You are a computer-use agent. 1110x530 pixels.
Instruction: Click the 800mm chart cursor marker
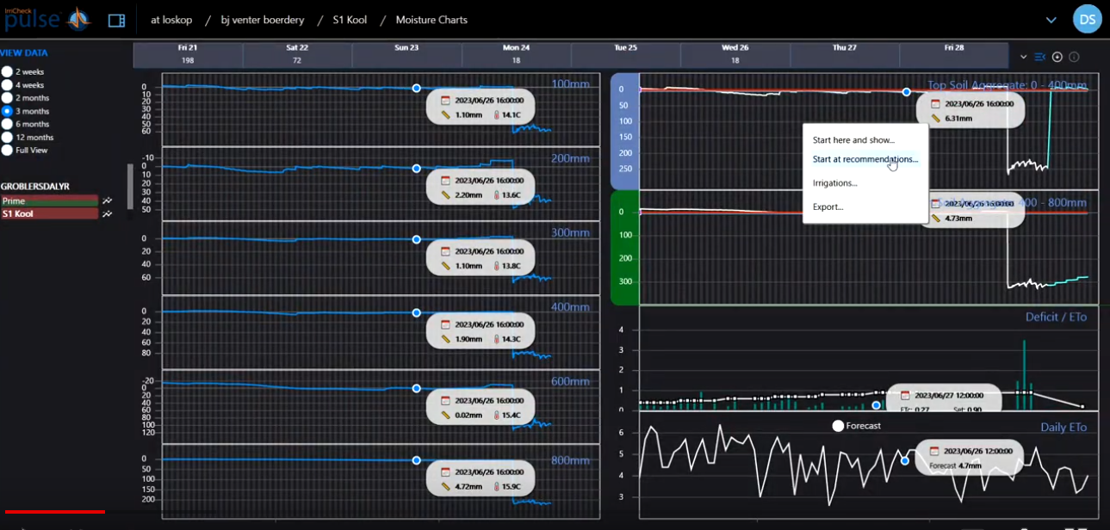coord(417,461)
